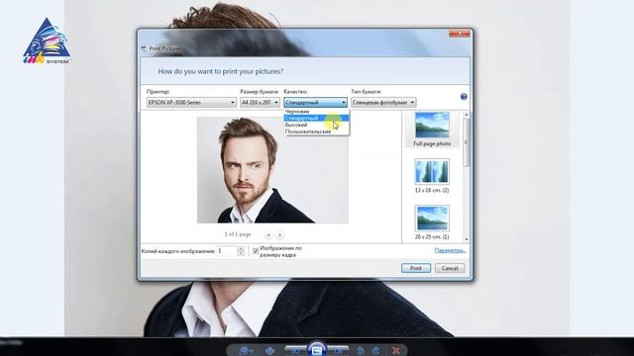Open the Размер бумаги A4 dropdown

pyautogui.click(x=260, y=103)
